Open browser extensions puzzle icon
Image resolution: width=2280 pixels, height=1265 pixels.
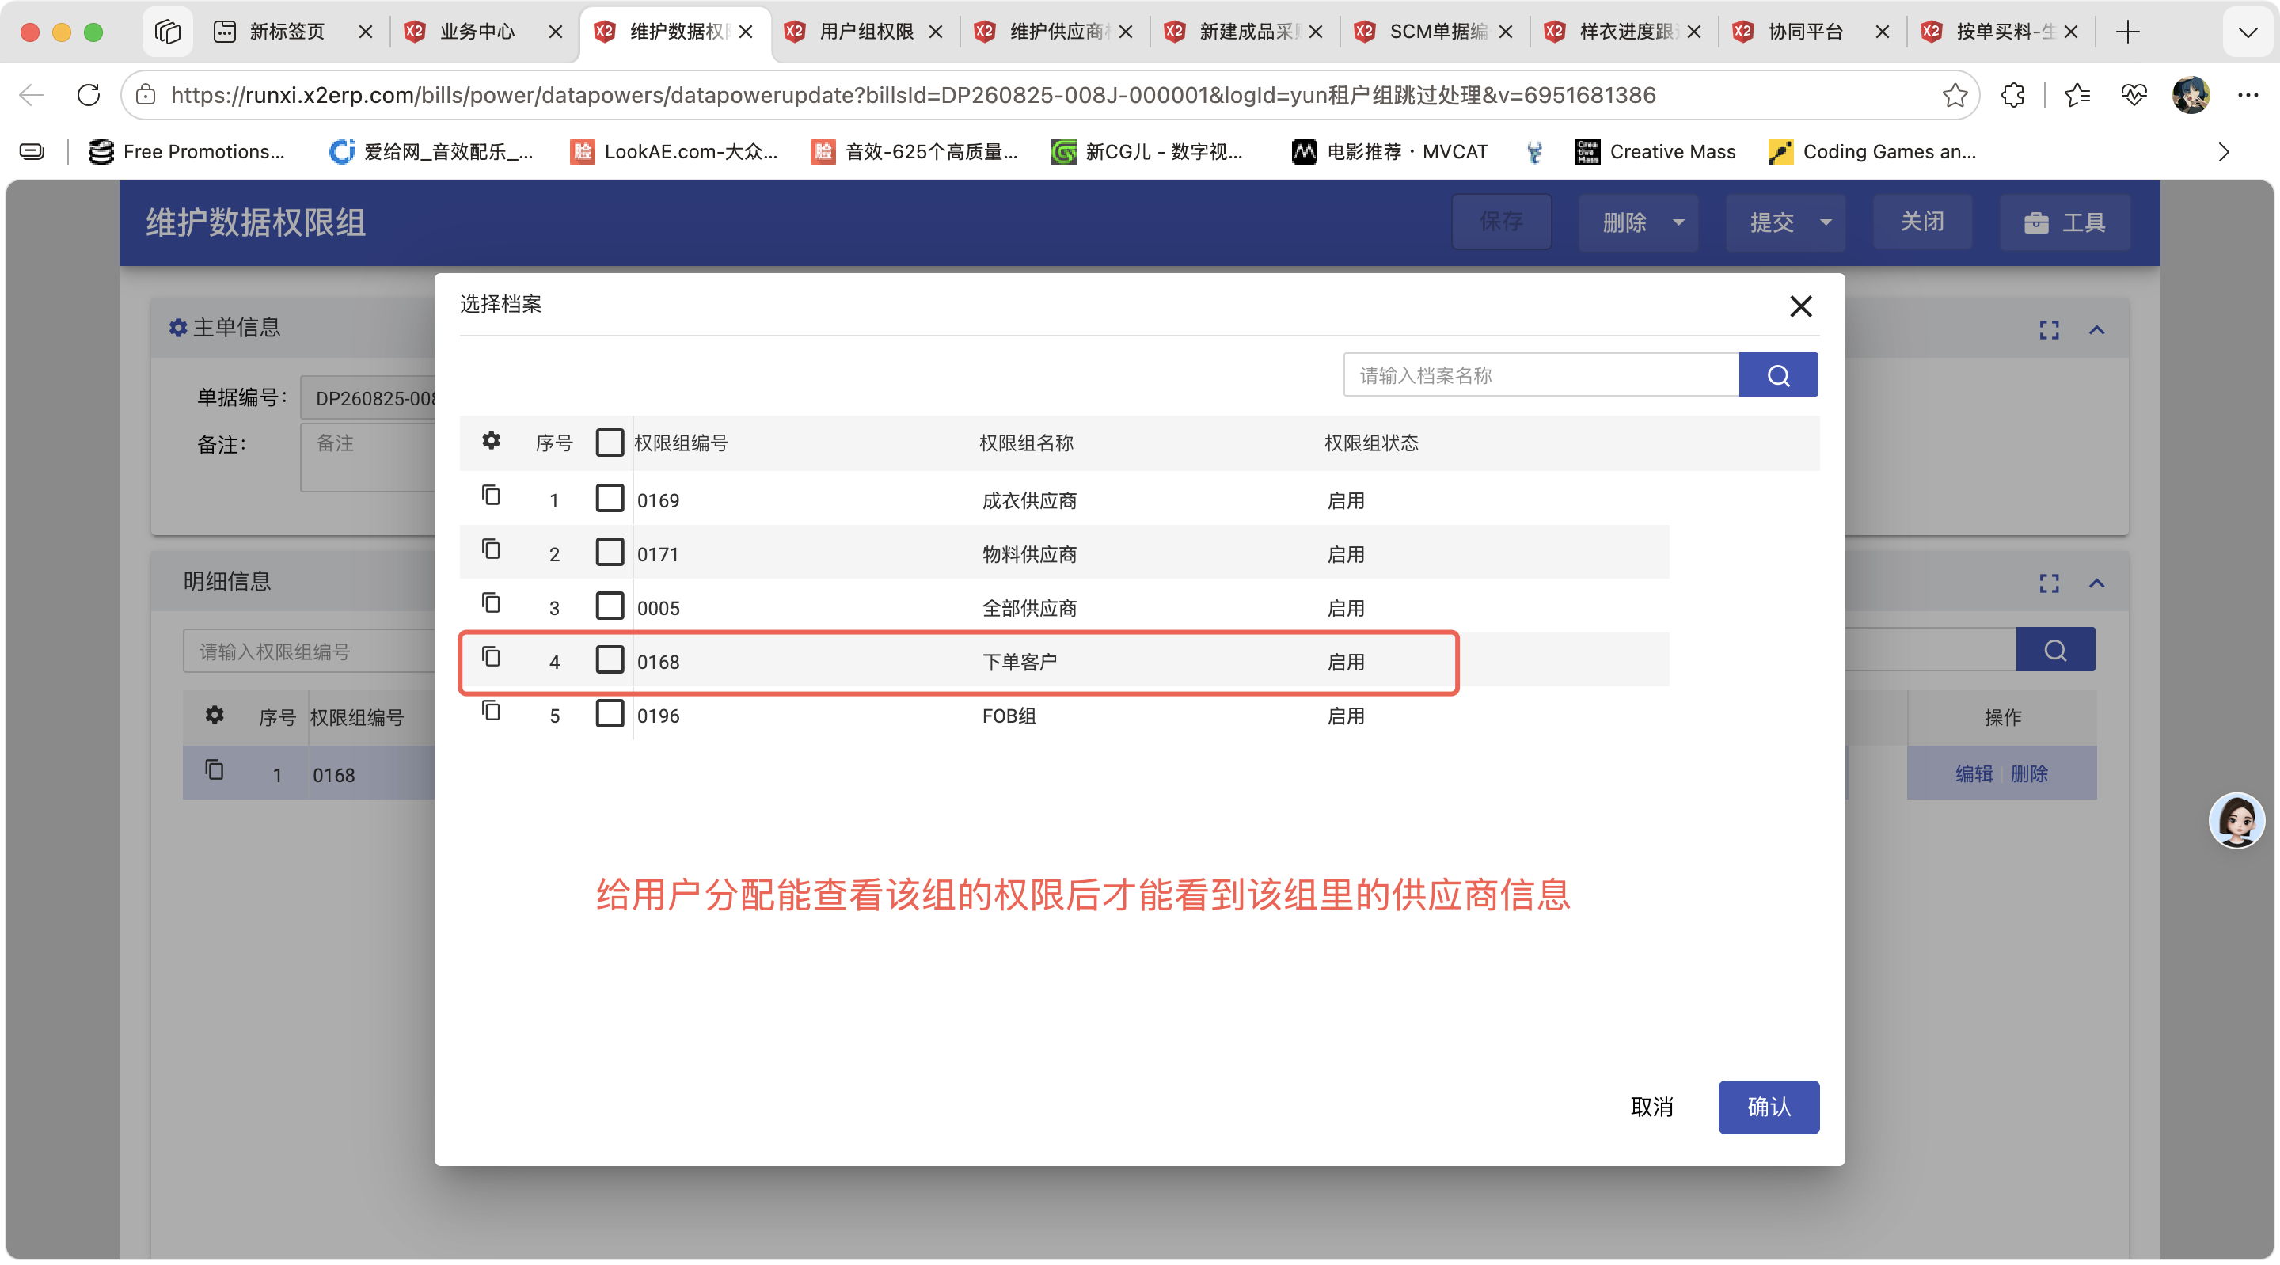click(2012, 95)
